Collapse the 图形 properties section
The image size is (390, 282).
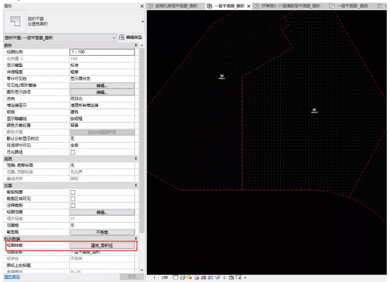point(136,46)
